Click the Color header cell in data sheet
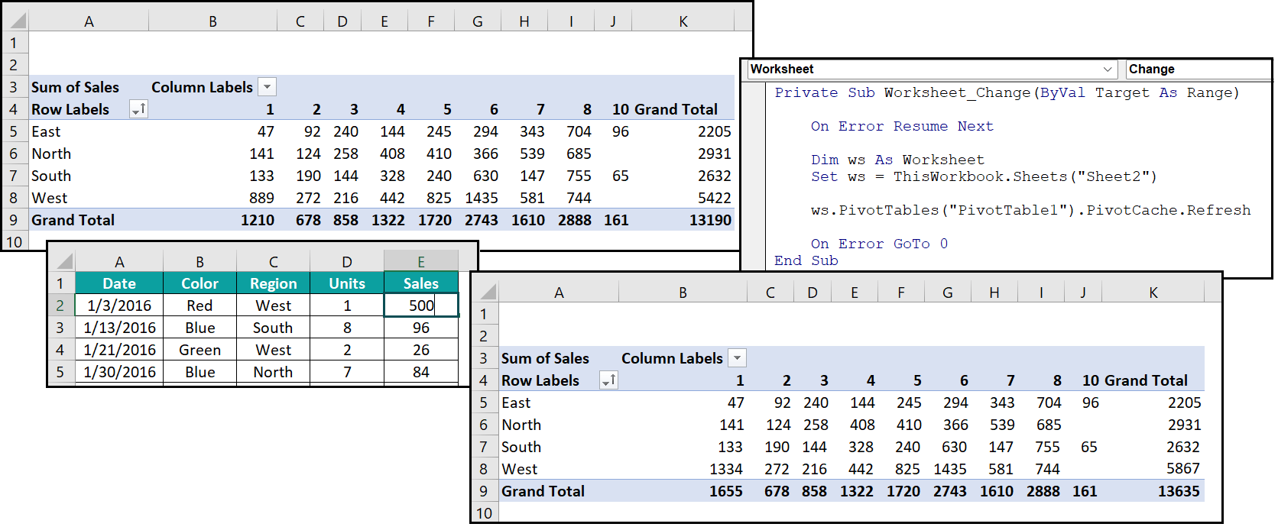 199,283
